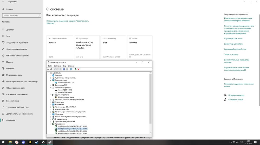Click the green update driver toolbar icon

point(75,69)
